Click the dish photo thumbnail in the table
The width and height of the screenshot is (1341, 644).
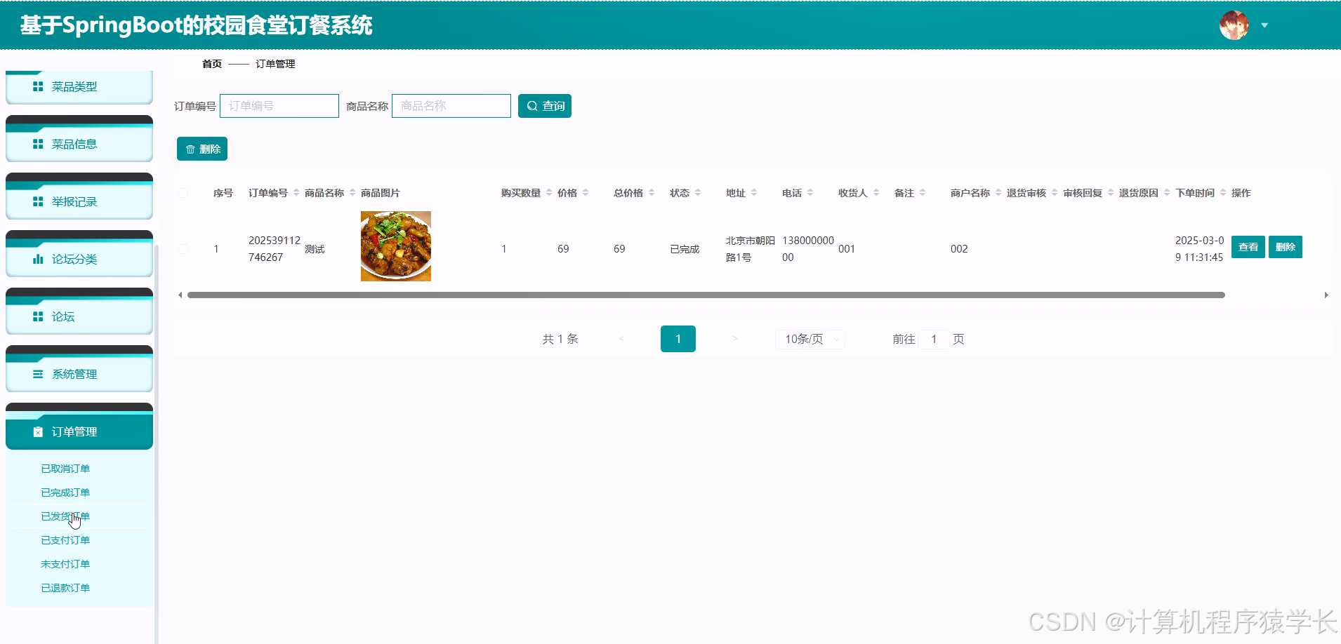[395, 246]
